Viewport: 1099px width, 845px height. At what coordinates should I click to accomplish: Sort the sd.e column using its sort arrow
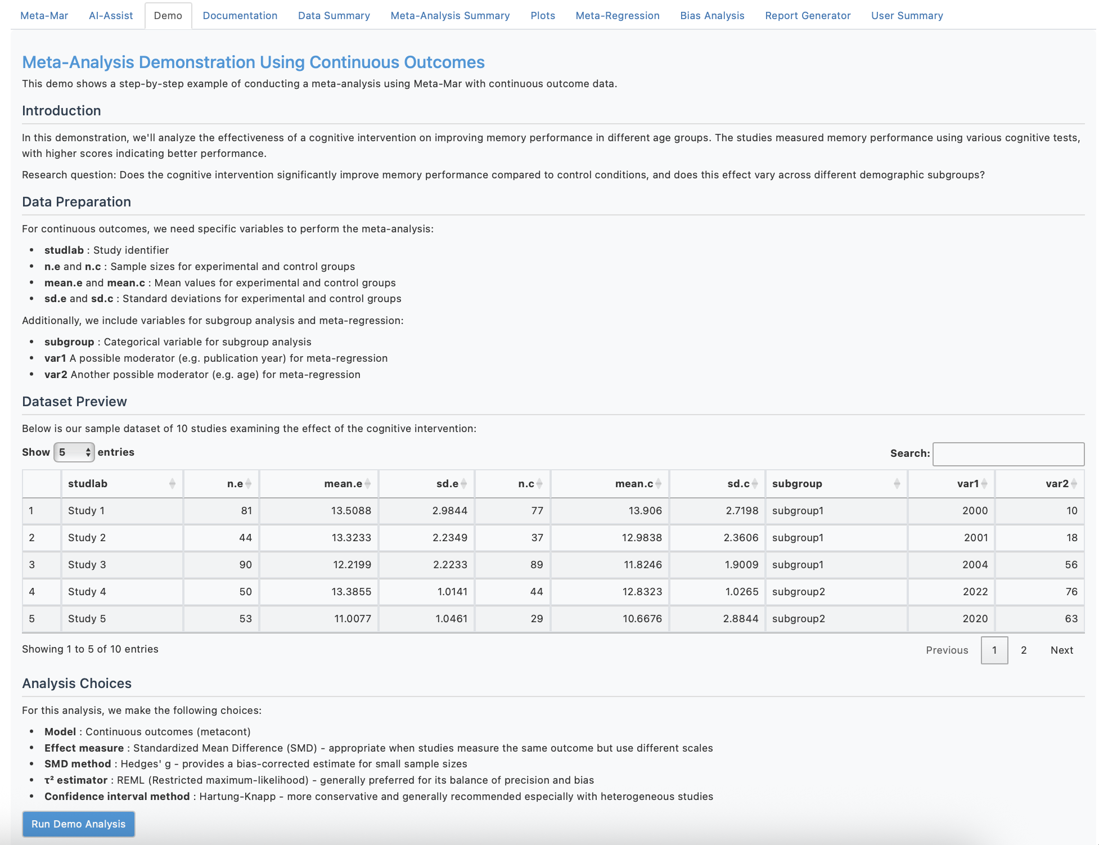tap(464, 483)
